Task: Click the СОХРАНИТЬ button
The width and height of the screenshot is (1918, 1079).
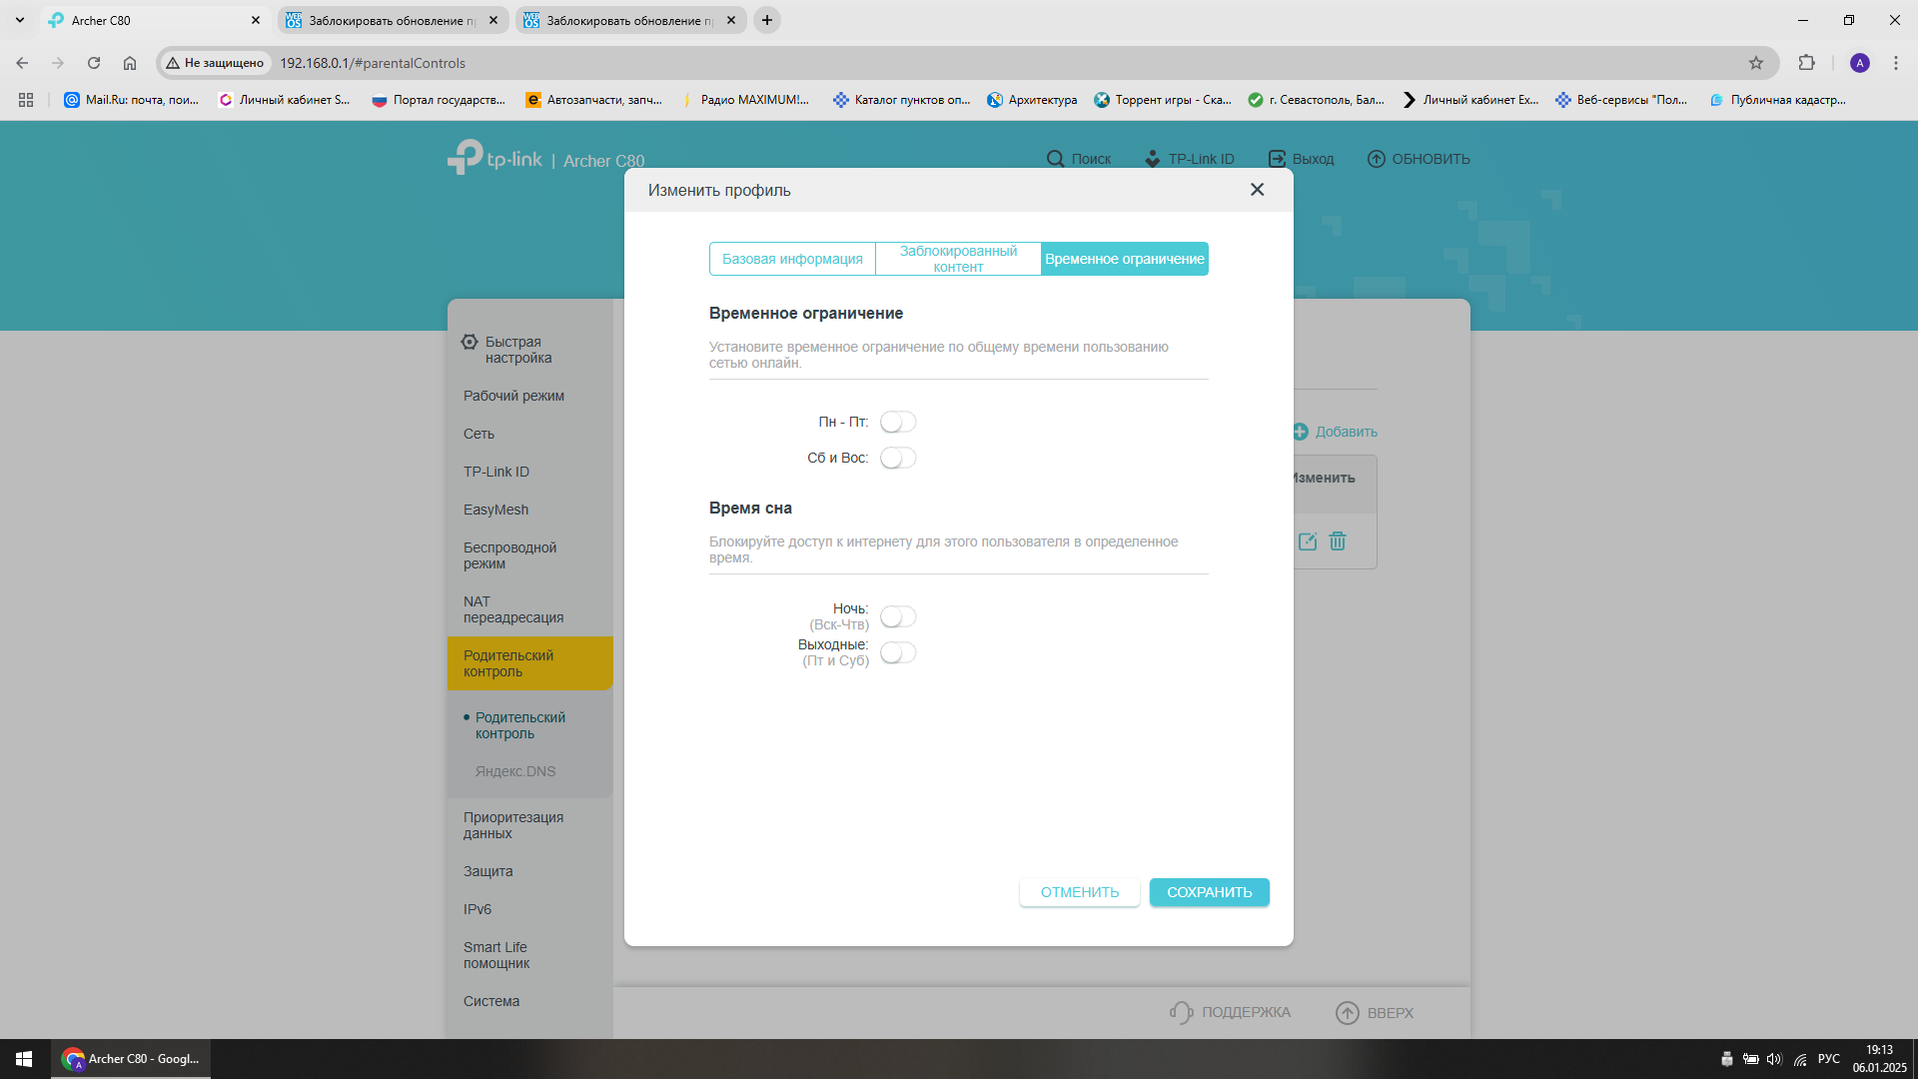Action: pyautogui.click(x=1209, y=892)
